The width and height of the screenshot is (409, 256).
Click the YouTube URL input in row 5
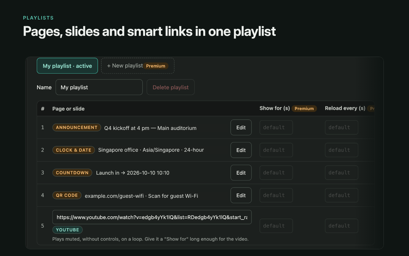(152, 217)
